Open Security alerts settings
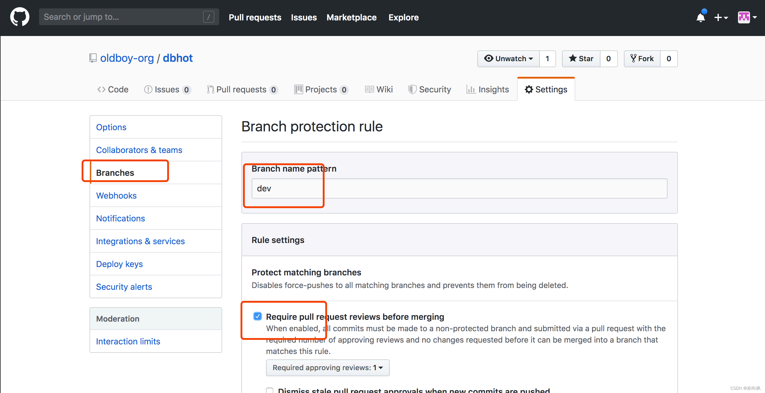This screenshot has width=765, height=393. [x=156, y=287]
